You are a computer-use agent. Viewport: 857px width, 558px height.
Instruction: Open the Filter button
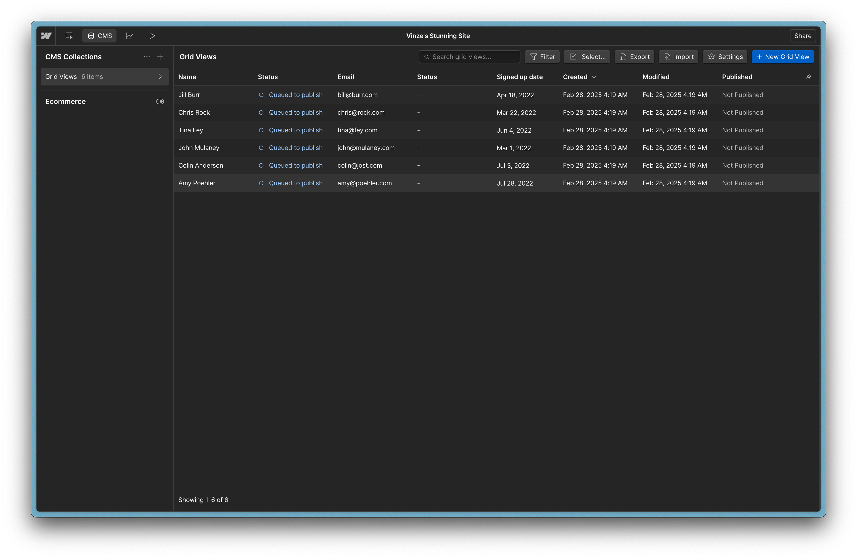coord(542,57)
